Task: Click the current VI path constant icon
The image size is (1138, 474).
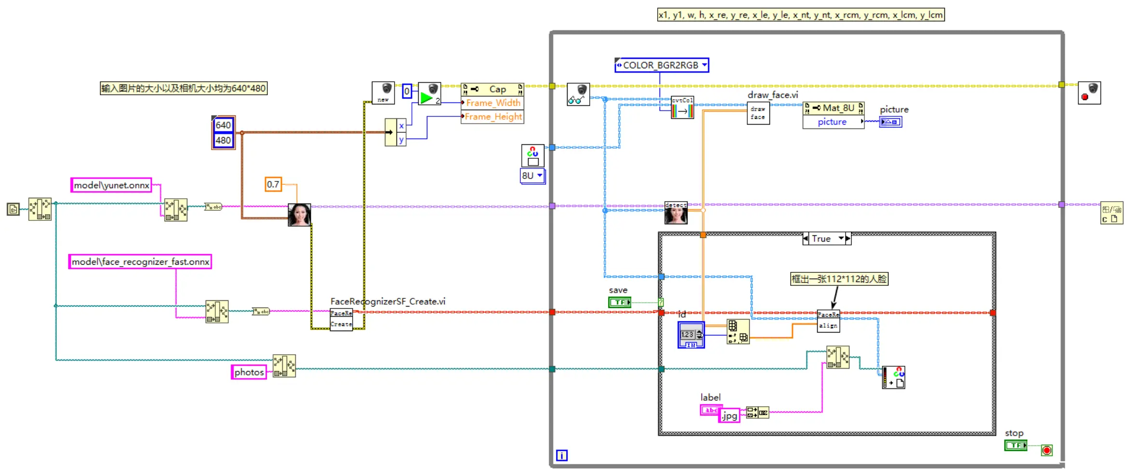Action: click(13, 209)
